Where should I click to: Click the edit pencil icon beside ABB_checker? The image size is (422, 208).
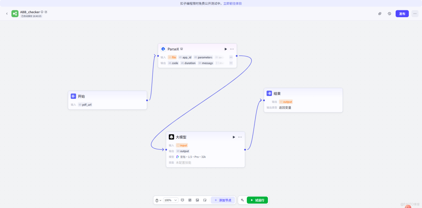(x=46, y=12)
